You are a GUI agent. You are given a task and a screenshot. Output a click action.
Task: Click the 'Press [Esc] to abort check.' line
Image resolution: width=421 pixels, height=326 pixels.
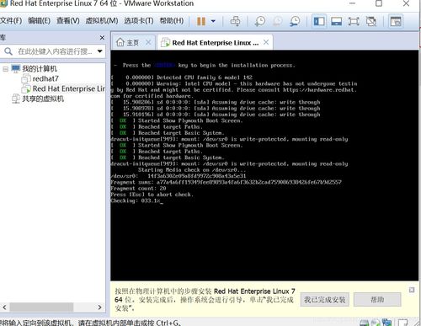click(152, 195)
